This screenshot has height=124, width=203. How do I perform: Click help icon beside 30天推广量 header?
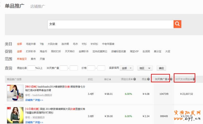(x=171, y=79)
